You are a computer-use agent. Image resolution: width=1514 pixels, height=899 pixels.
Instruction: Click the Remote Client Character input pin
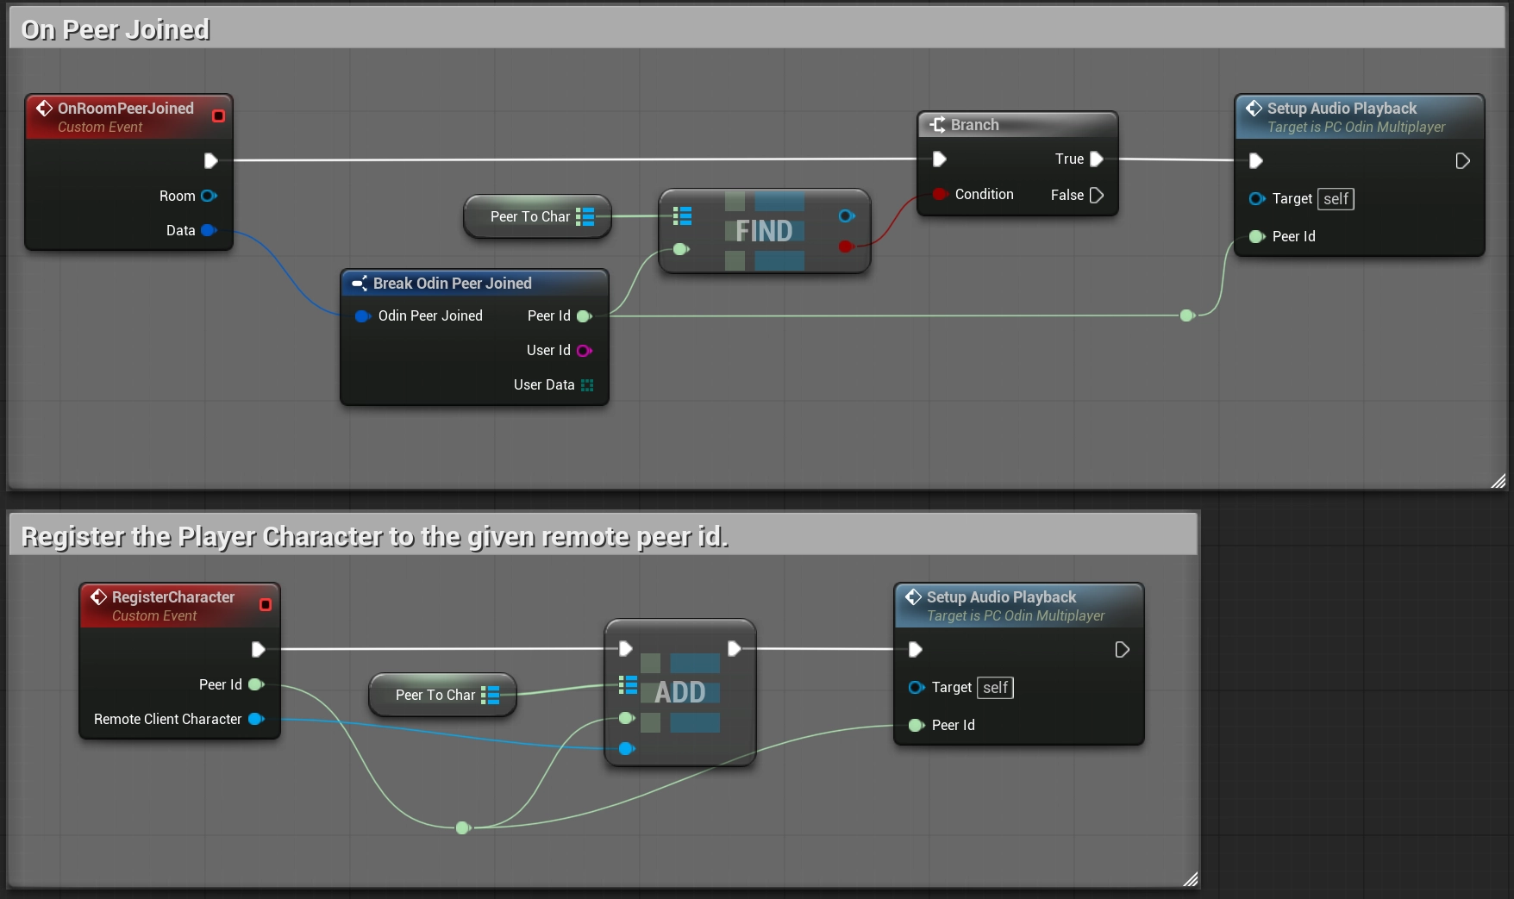click(x=256, y=719)
